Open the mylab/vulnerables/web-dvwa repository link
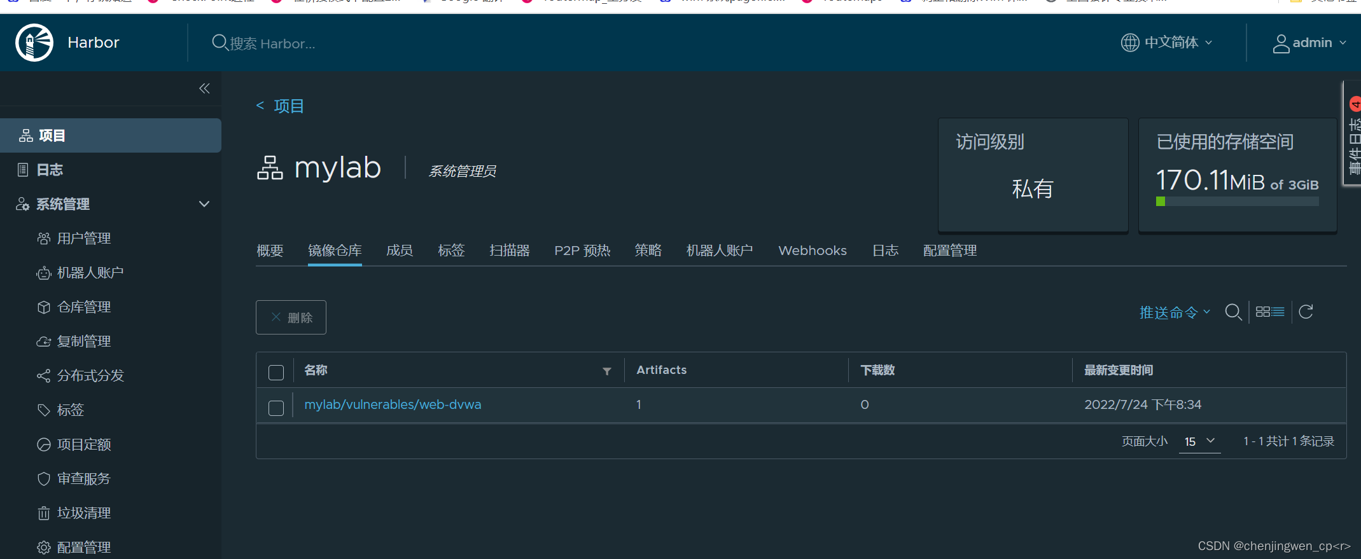 393,404
